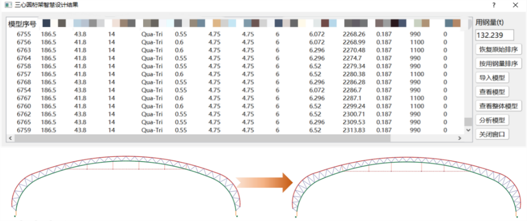Open 查看模型 to view the model
The height and width of the screenshot is (221, 527).
click(x=492, y=92)
